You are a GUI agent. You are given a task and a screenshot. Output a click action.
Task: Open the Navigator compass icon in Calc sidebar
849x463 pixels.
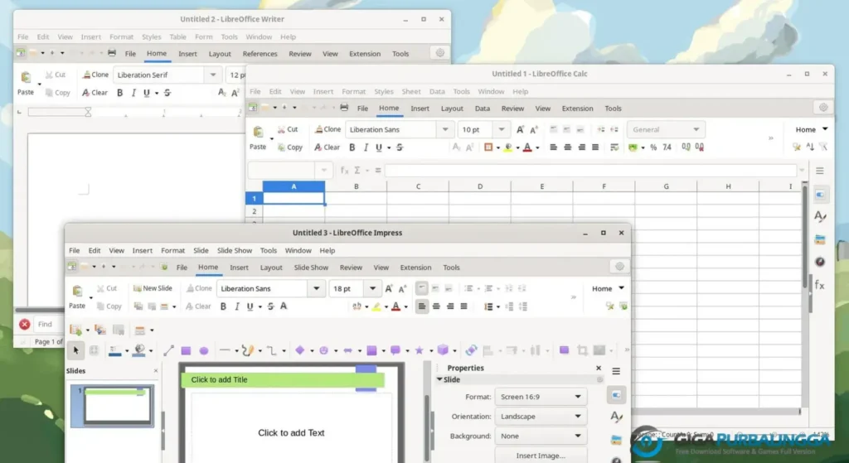[x=820, y=262]
